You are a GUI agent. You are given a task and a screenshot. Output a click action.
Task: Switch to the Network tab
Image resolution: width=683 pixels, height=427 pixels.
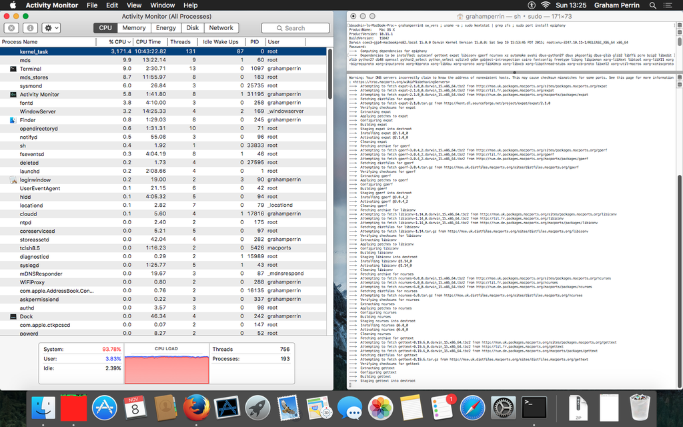221,28
